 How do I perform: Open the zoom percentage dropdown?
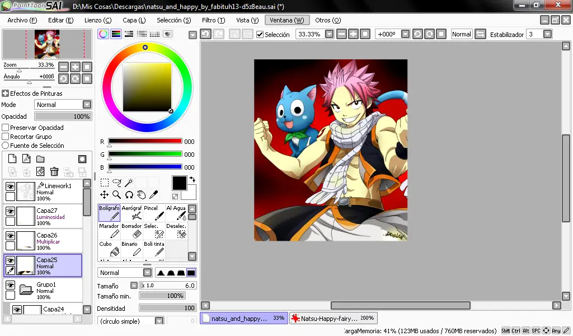pyautogui.click(x=329, y=34)
